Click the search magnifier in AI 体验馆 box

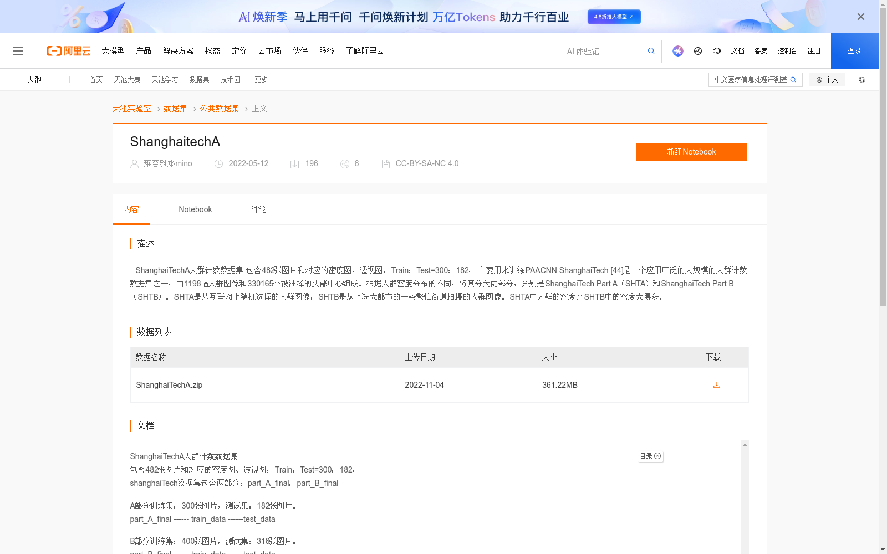coord(651,51)
